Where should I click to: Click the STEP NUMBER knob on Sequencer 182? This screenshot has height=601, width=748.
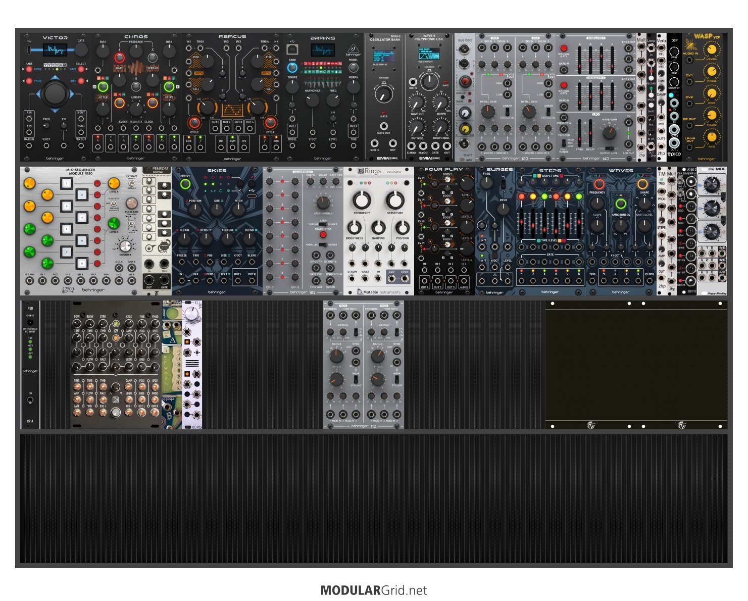(x=323, y=203)
